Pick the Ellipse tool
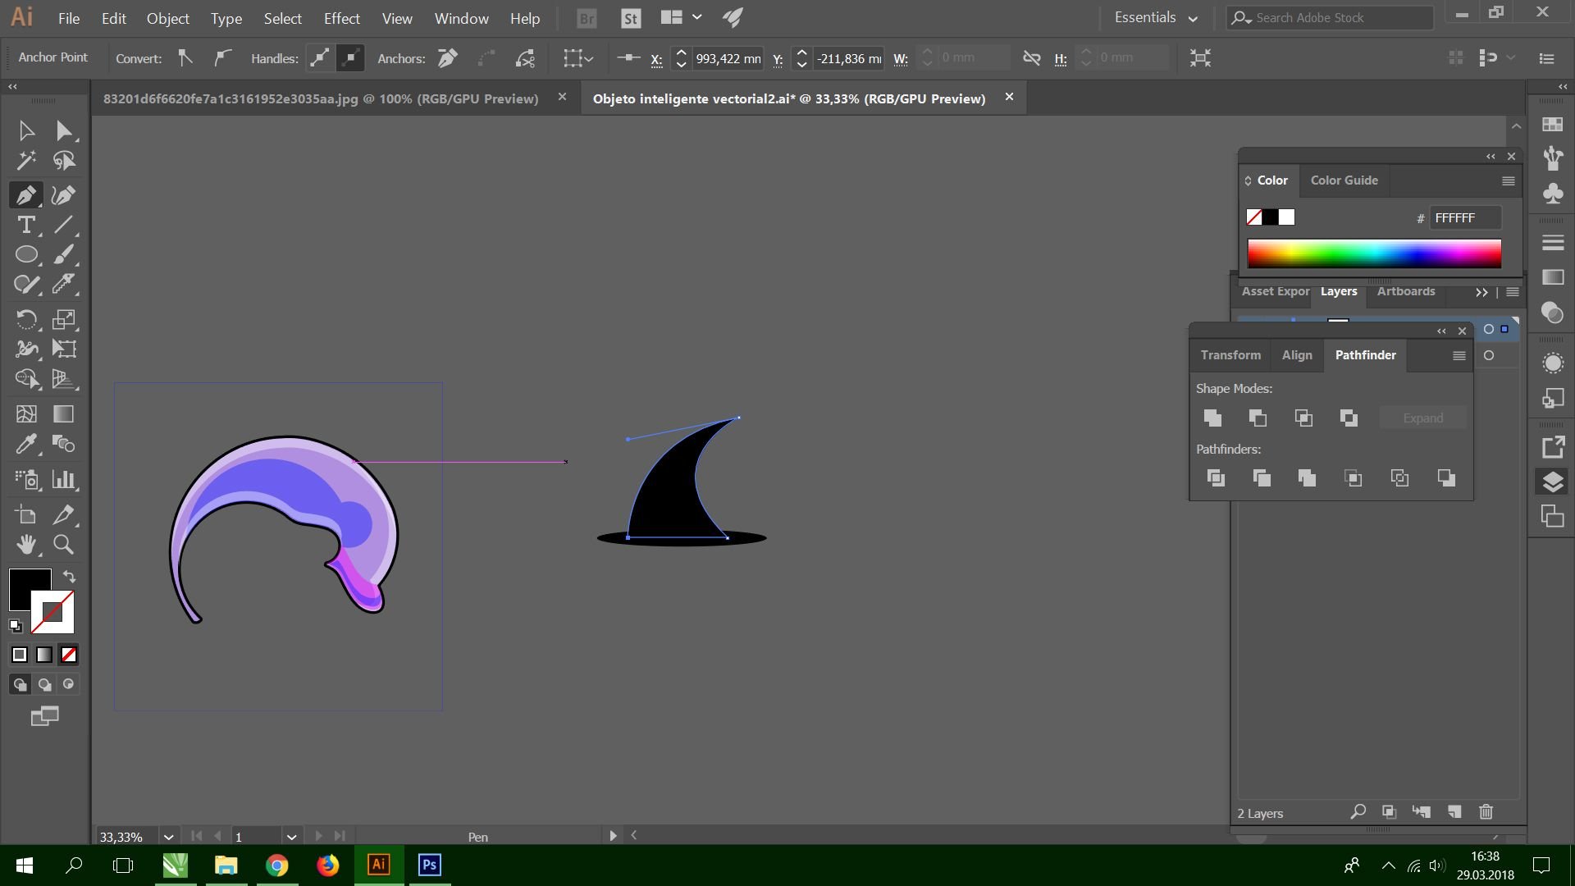The width and height of the screenshot is (1575, 886). (x=26, y=255)
